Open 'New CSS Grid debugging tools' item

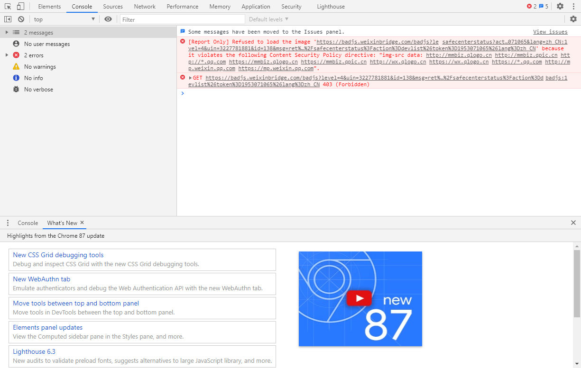(x=142, y=260)
